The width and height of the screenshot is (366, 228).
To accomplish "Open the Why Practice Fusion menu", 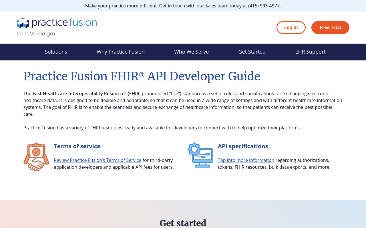I will pos(121,52).
